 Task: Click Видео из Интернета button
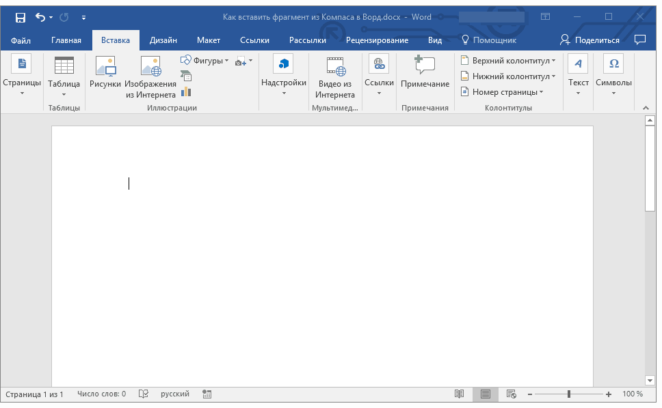[335, 76]
